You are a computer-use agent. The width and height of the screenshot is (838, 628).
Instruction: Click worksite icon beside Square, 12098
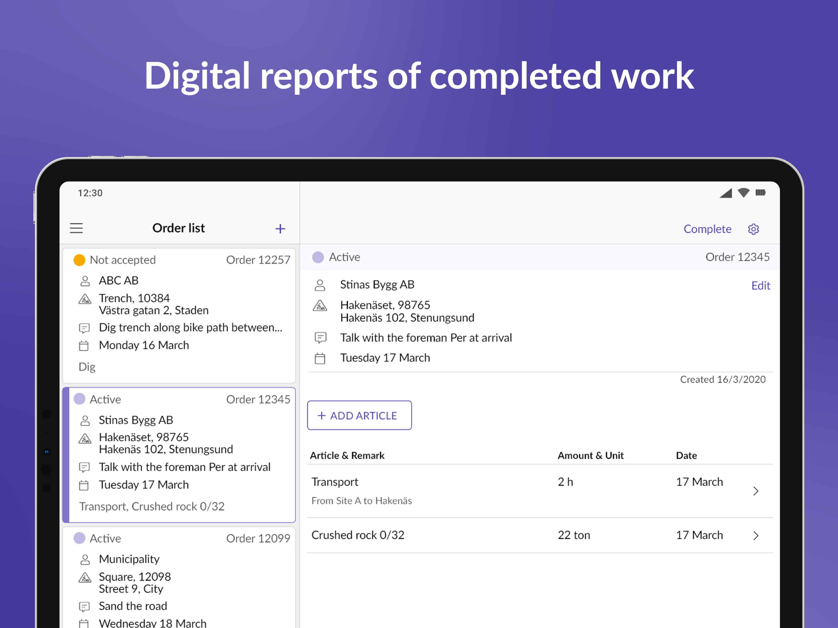pos(85,577)
